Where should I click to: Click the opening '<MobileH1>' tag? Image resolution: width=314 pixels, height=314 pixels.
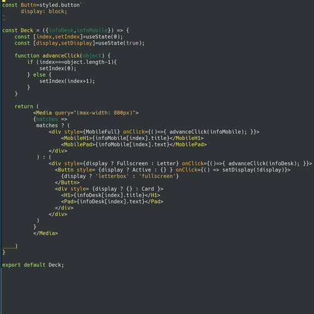point(77,138)
